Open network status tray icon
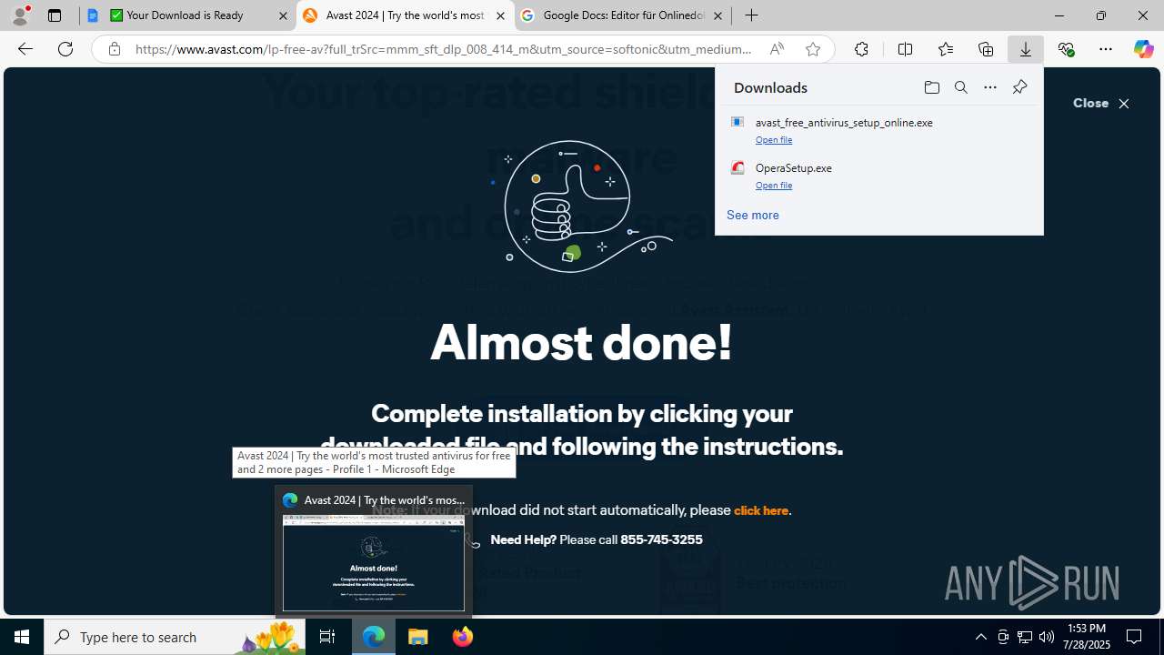 pos(1025,637)
